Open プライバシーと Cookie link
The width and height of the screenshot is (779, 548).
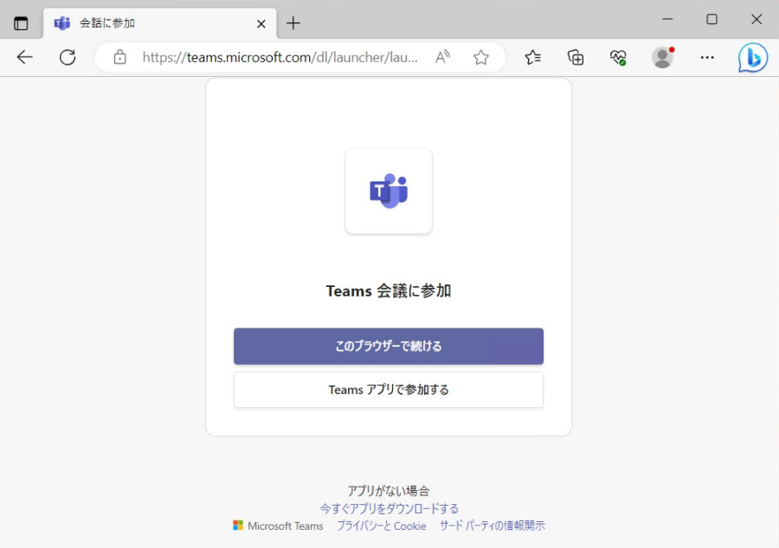coord(381,526)
